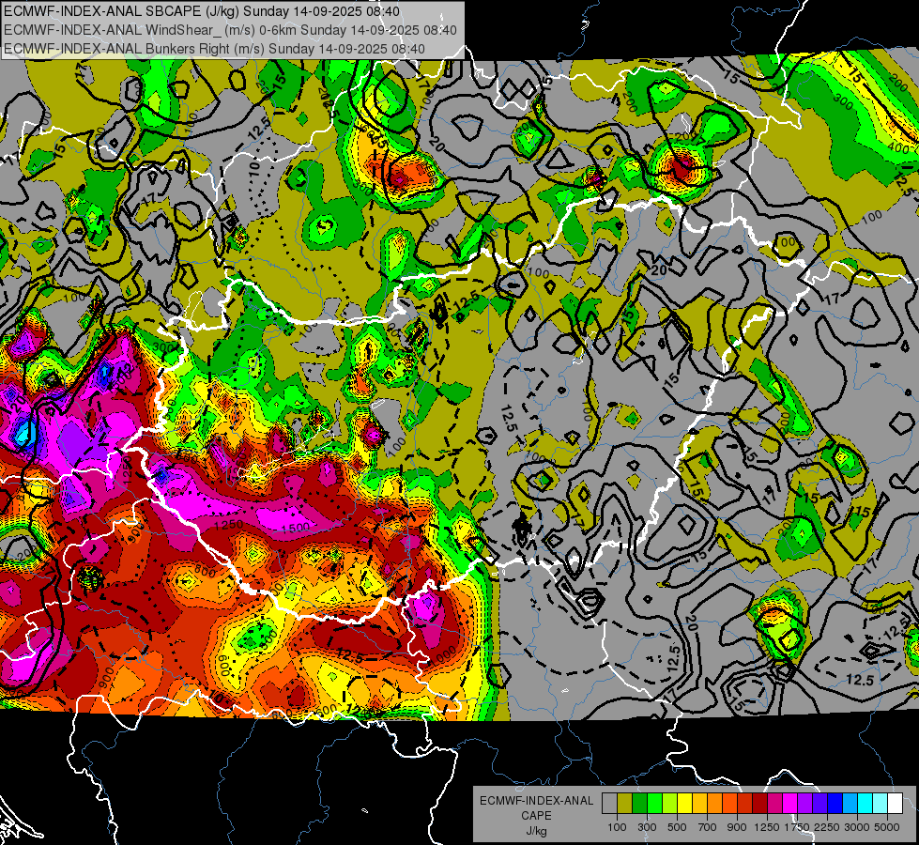Select the purple legend swatch
Screen dimensions: 919x845
(x=804, y=804)
